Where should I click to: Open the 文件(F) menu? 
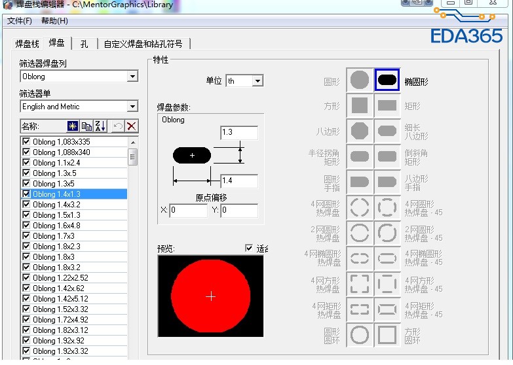click(20, 21)
